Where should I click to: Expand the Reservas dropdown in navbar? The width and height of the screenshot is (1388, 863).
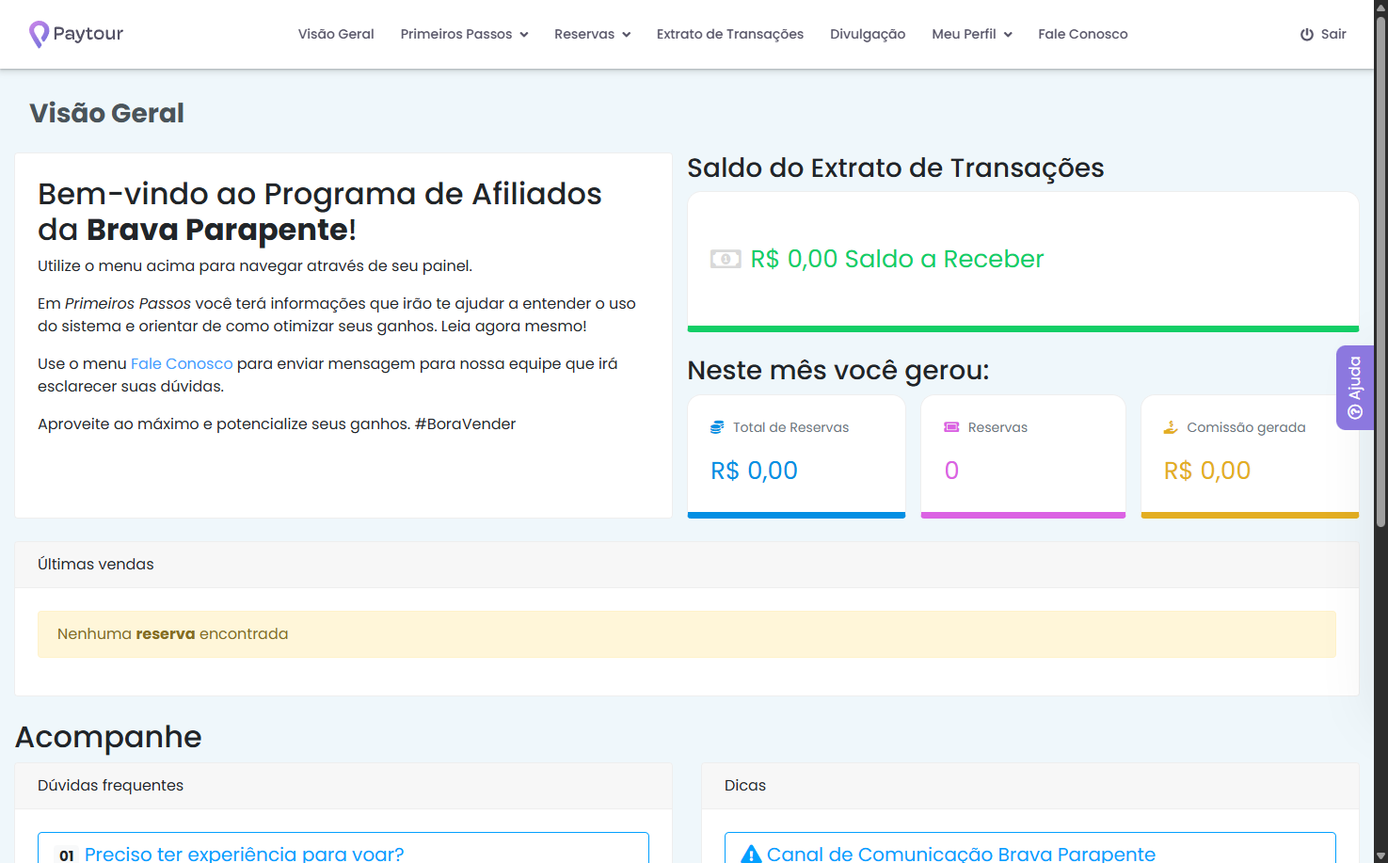click(x=592, y=34)
